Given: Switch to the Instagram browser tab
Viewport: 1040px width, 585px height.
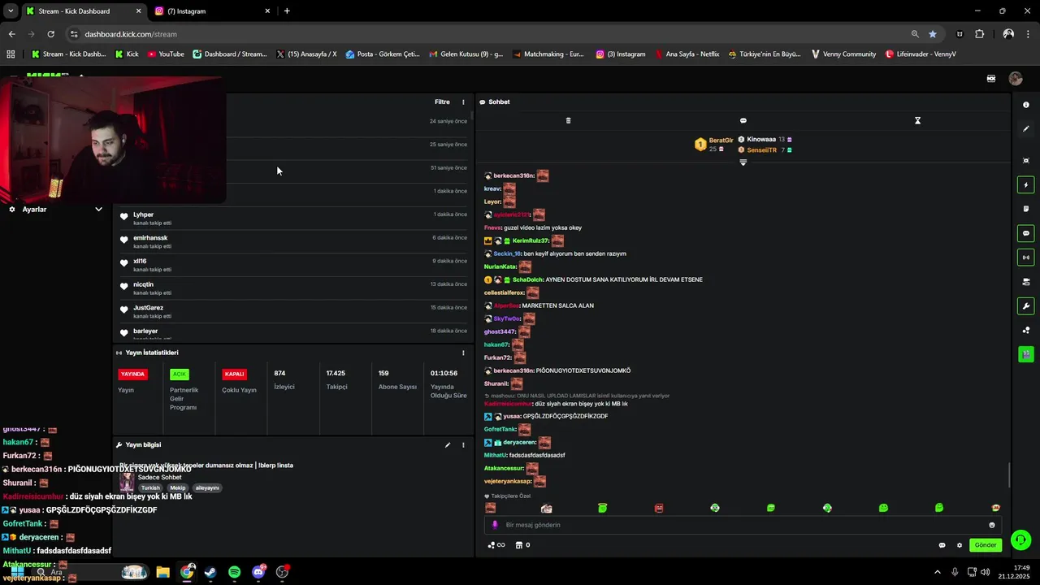Looking at the screenshot, I should click(212, 11).
